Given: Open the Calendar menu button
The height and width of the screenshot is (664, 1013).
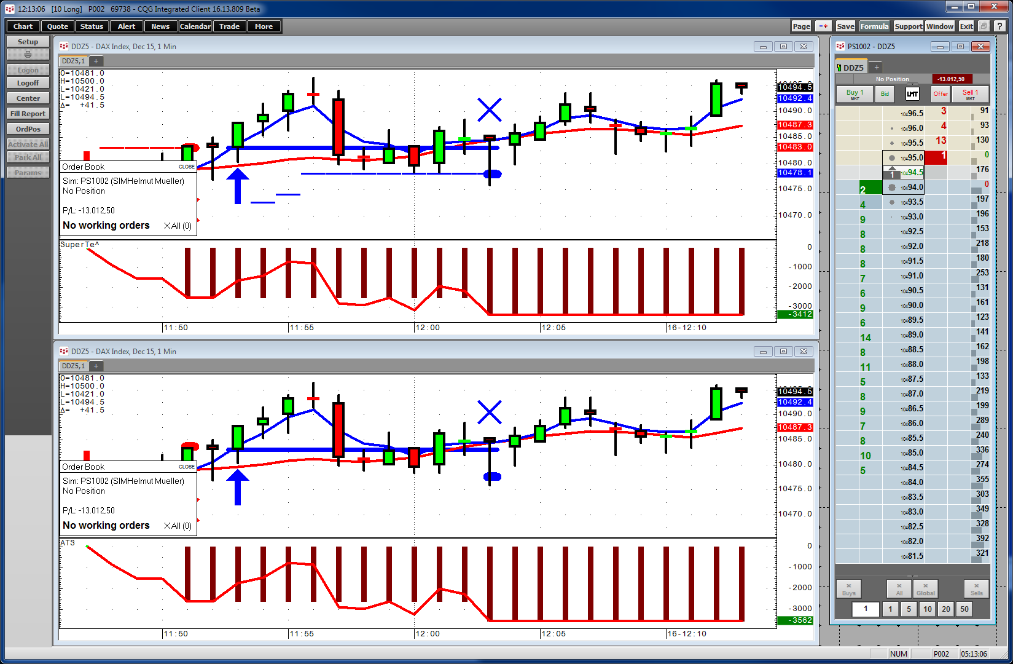Looking at the screenshot, I should [x=195, y=26].
